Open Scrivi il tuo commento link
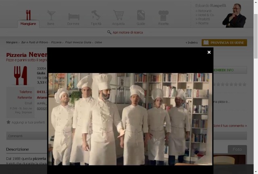This screenshot has height=174, width=258. tap(230, 126)
